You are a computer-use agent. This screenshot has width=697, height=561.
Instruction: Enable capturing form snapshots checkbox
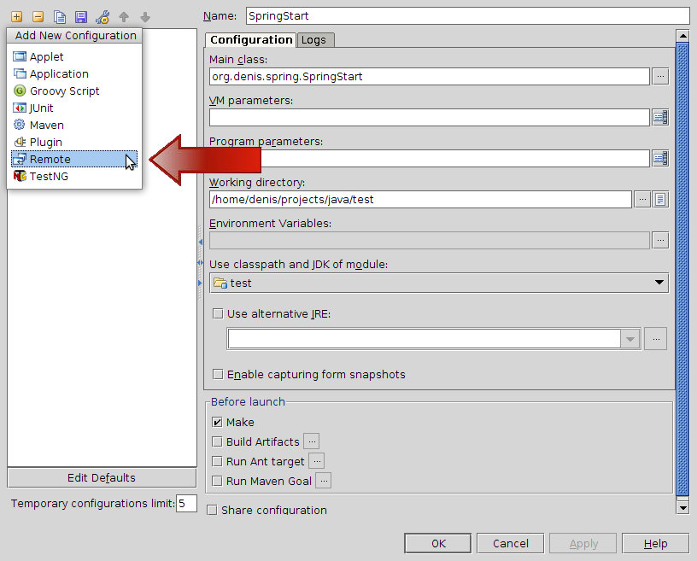218,374
